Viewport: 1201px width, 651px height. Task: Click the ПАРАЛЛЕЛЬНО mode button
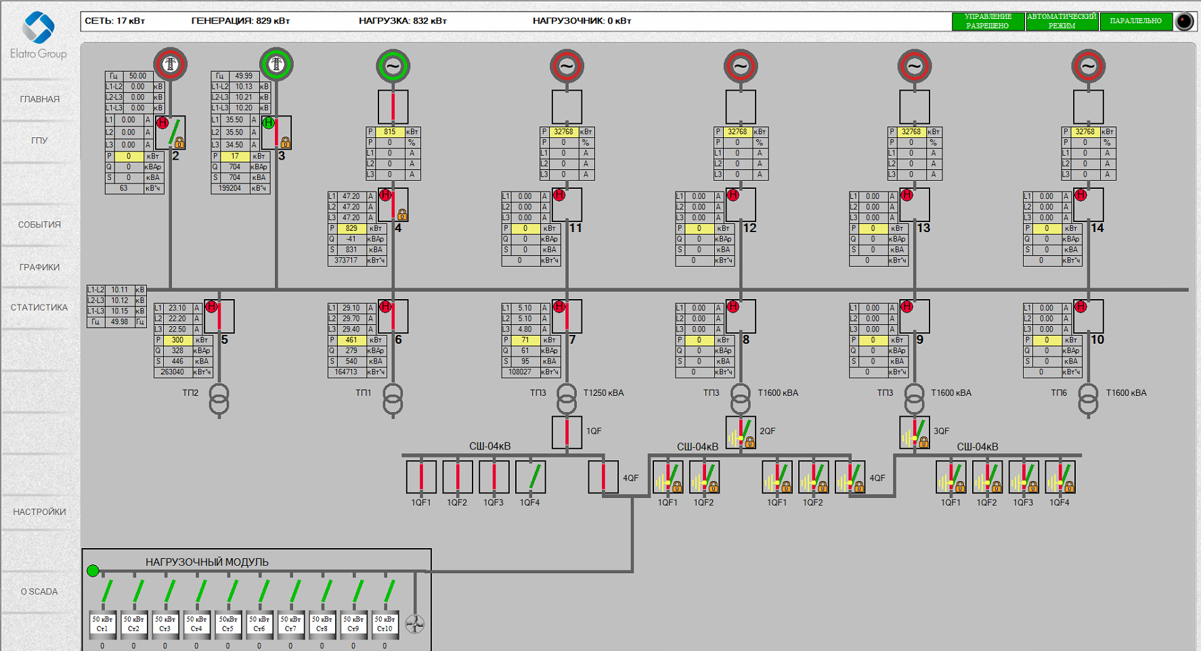(1135, 21)
